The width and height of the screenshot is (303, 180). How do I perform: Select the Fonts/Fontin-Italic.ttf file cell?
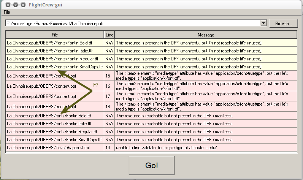[55, 51]
